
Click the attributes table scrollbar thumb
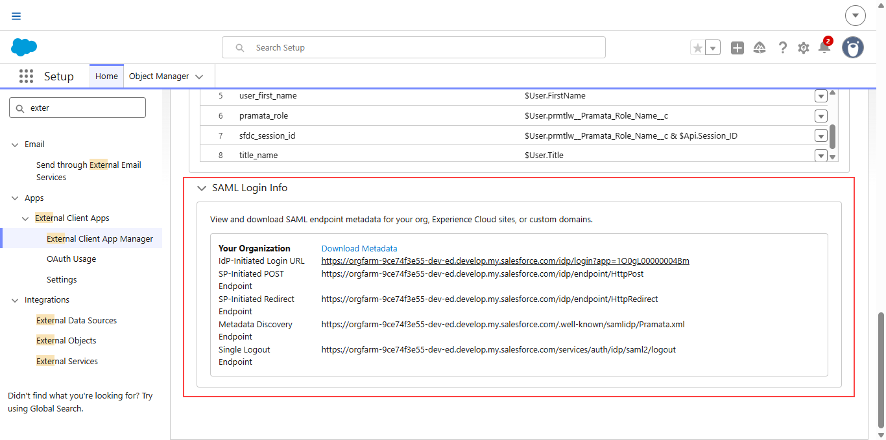[x=833, y=137]
